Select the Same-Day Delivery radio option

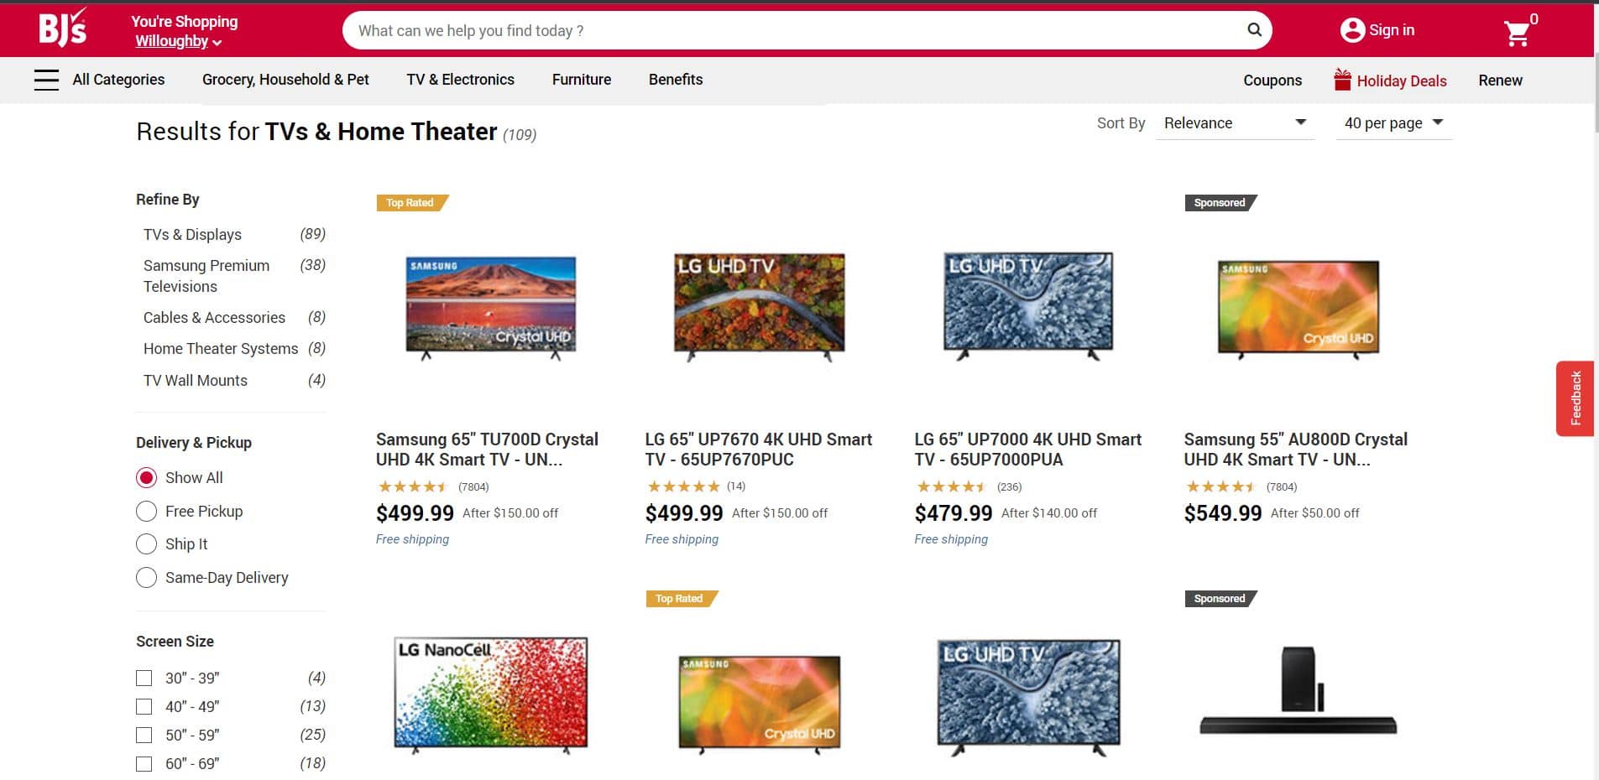pyautogui.click(x=146, y=578)
